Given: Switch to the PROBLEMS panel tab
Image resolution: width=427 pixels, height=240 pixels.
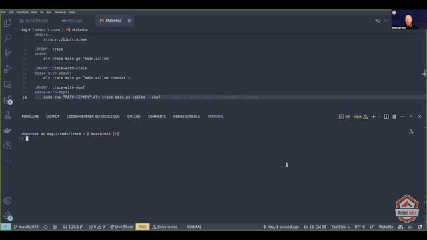Looking at the screenshot, I should pos(30,117).
